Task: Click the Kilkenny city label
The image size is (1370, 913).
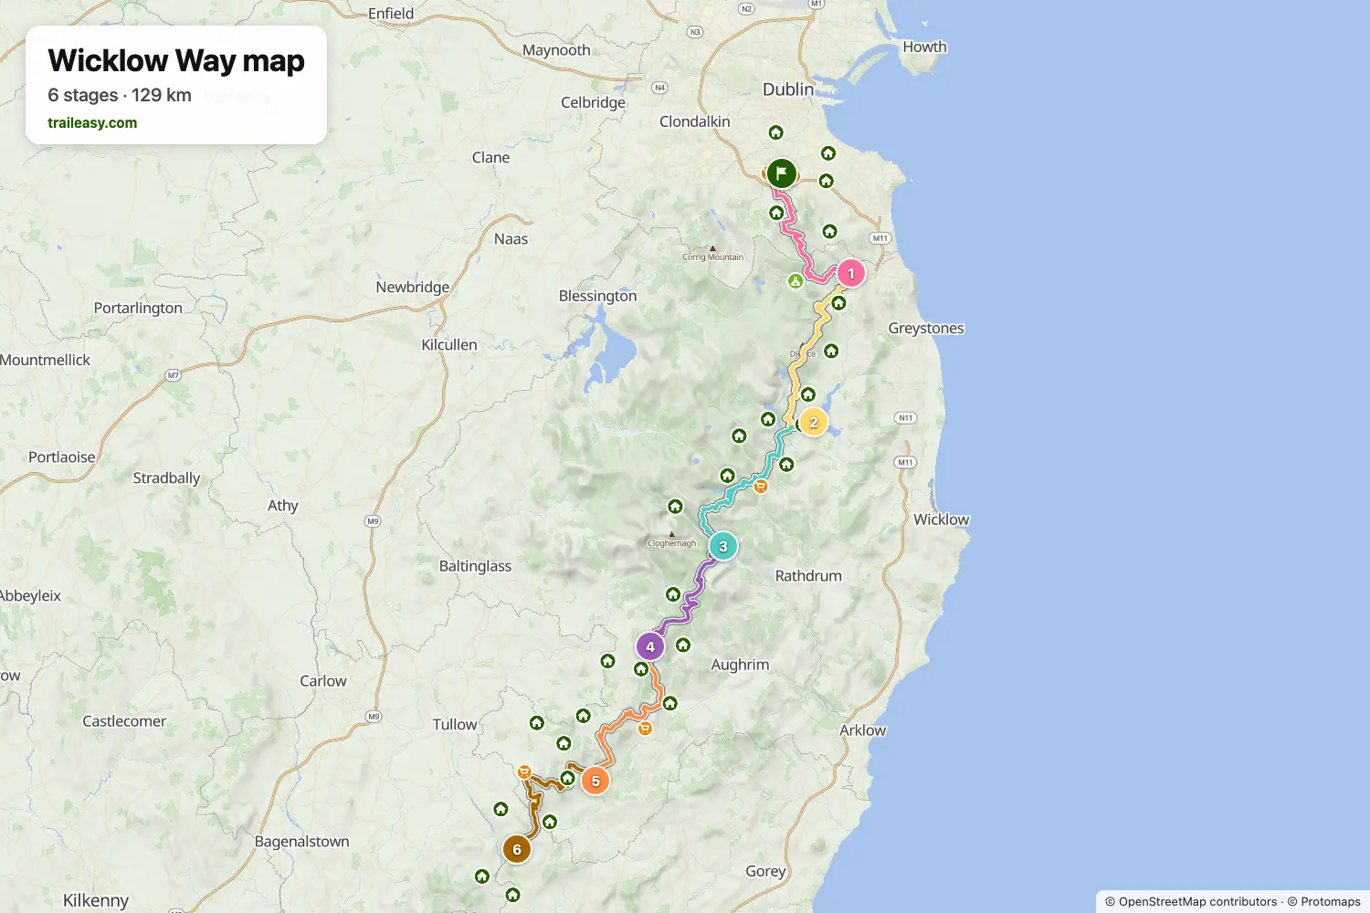Action: (x=95, y=900)
